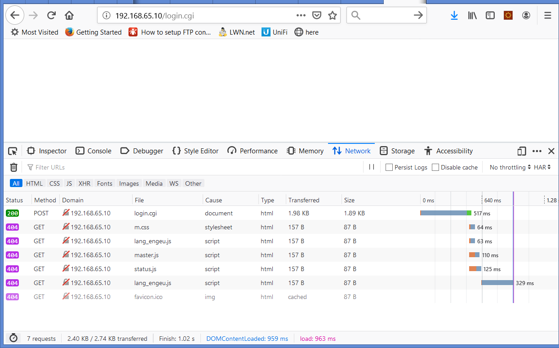Filter requests by WS
Screen dimensions: 559x348
[174, 183]
